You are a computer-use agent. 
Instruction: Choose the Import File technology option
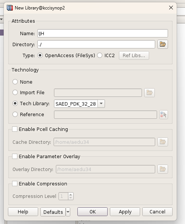(15, 93)
